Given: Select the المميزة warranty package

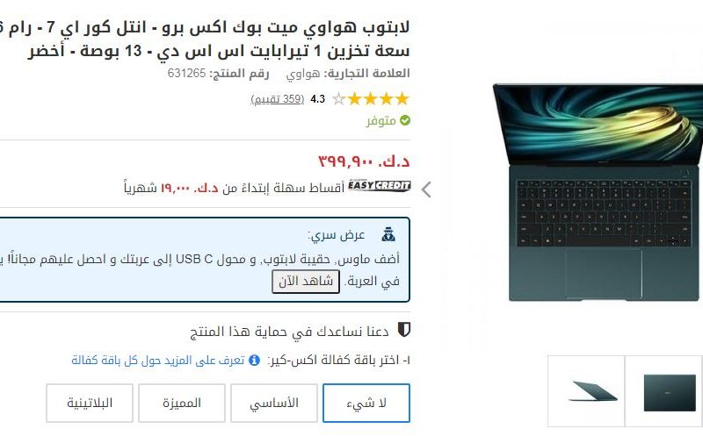Looking at the screenshot, I should 182,403.
